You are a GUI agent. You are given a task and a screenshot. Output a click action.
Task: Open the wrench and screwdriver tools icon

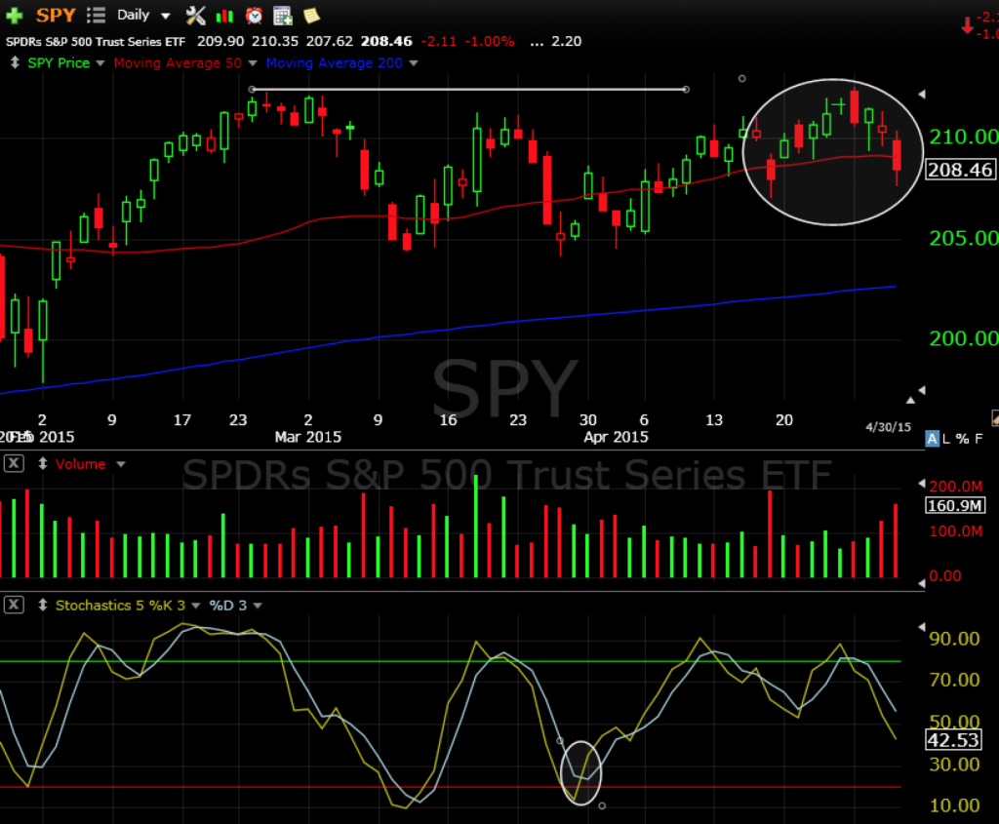click(195, 16)
